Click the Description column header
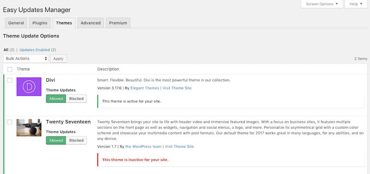370x174 pixels. tap(108, 69)
